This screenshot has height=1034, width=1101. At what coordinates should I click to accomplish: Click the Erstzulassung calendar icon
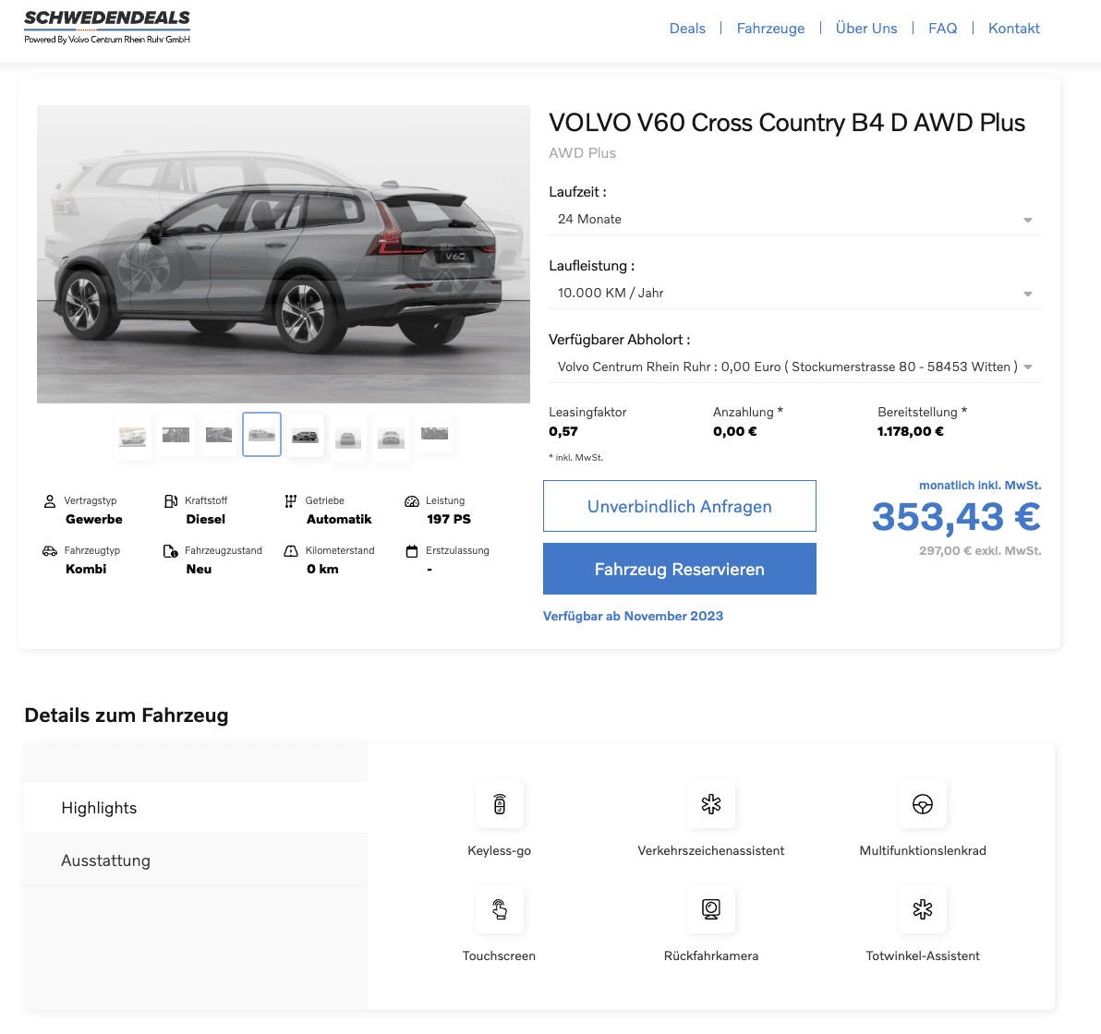(412, 551)
